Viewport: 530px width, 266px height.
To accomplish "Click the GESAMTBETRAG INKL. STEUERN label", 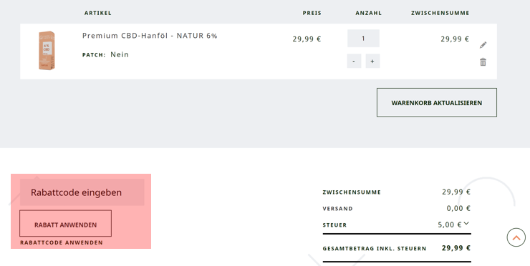I will click(375, 249).
